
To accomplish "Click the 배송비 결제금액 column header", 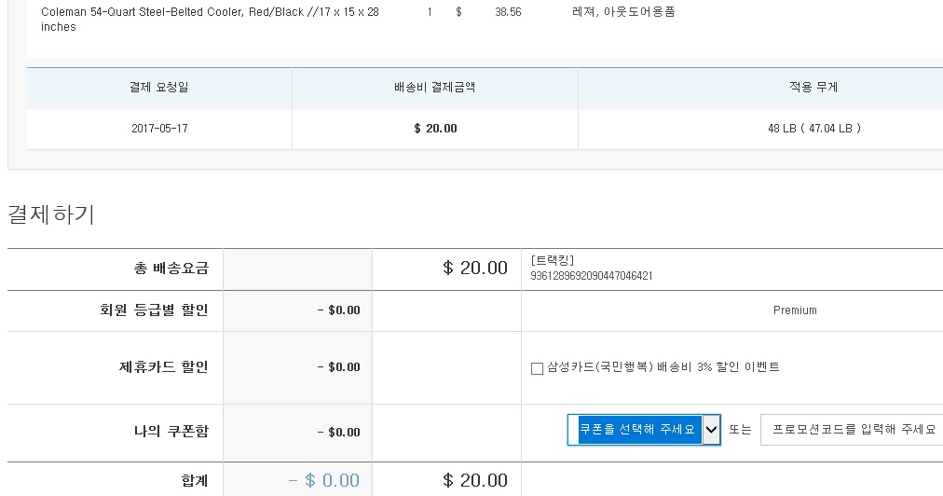I will [x=435, y=88].
